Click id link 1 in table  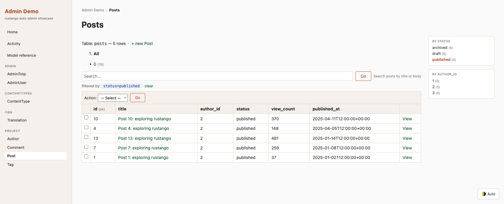[x=94, y=157]
